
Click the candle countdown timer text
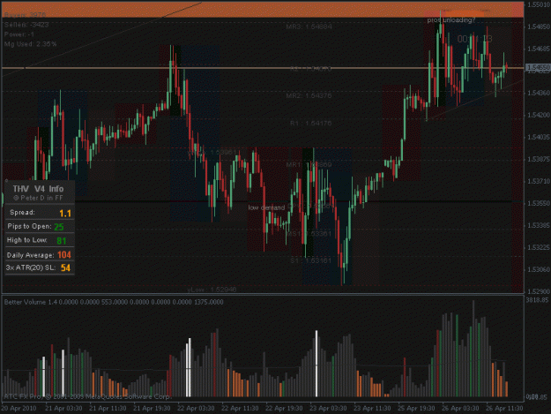[x=474, y=39]
